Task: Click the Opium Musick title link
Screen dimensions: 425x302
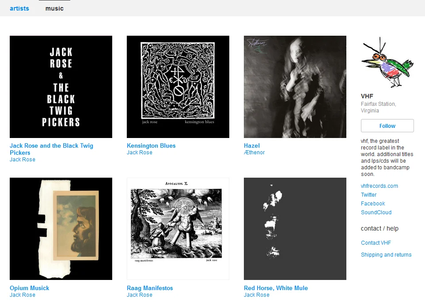Action: click(29, 288)
